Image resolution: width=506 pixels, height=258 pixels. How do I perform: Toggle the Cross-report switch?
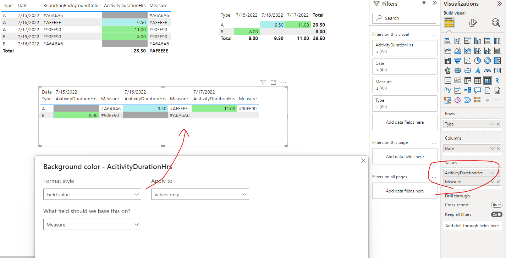[x=497, y=205]
